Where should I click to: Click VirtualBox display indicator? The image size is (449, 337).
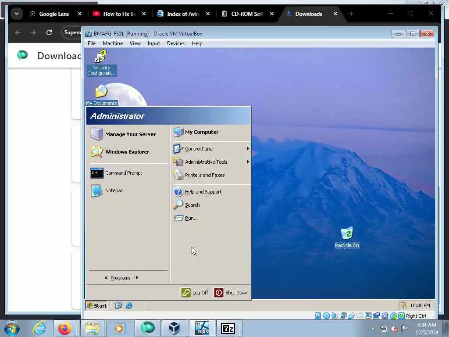[368, 316]
